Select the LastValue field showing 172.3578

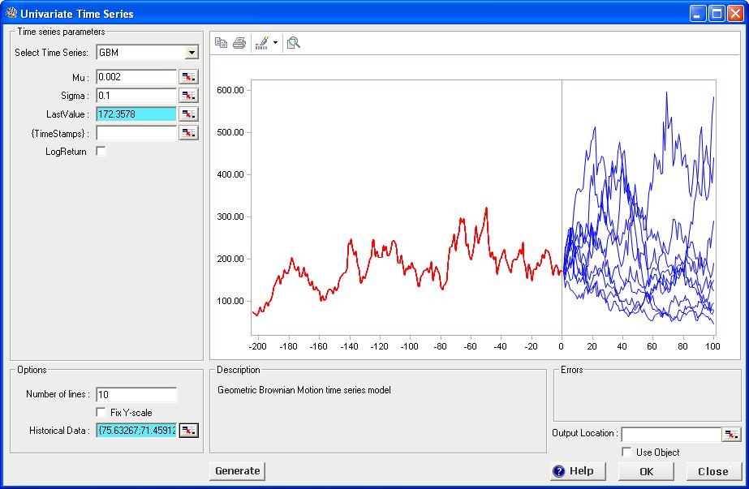point(136,114)
